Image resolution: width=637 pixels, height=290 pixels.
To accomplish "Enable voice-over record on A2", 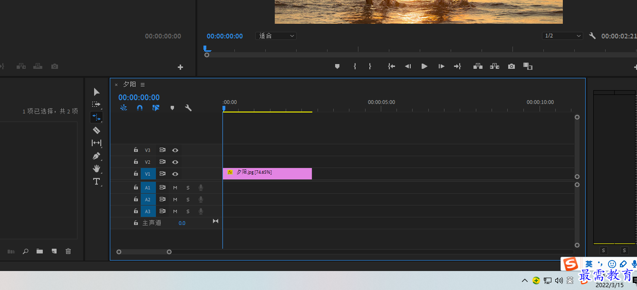I will [x=201, y=199].
